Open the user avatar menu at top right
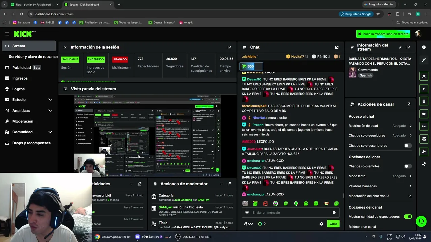Viewport: 431px width, 242px height. click(418, 34)
